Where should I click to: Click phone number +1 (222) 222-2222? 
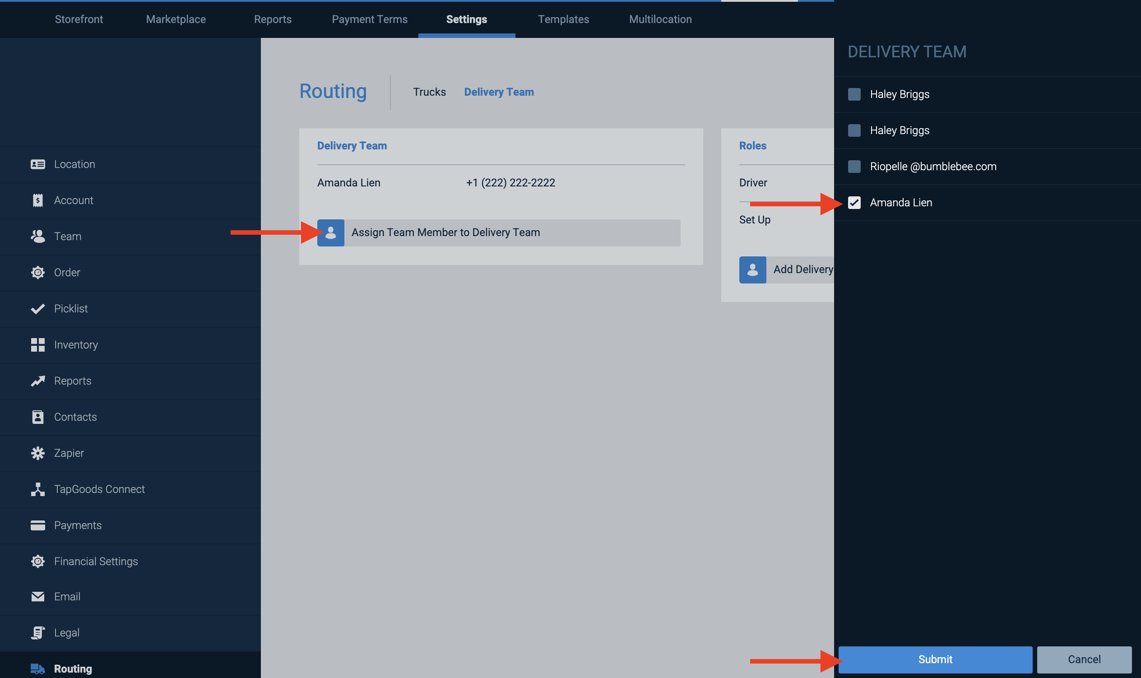pyautogui.click(x=510, y=183)
